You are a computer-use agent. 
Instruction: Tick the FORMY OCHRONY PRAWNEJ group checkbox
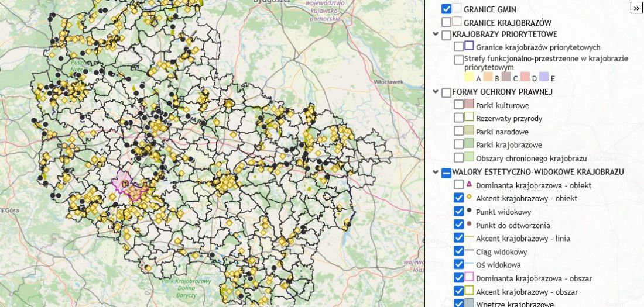tap(446, 93)
